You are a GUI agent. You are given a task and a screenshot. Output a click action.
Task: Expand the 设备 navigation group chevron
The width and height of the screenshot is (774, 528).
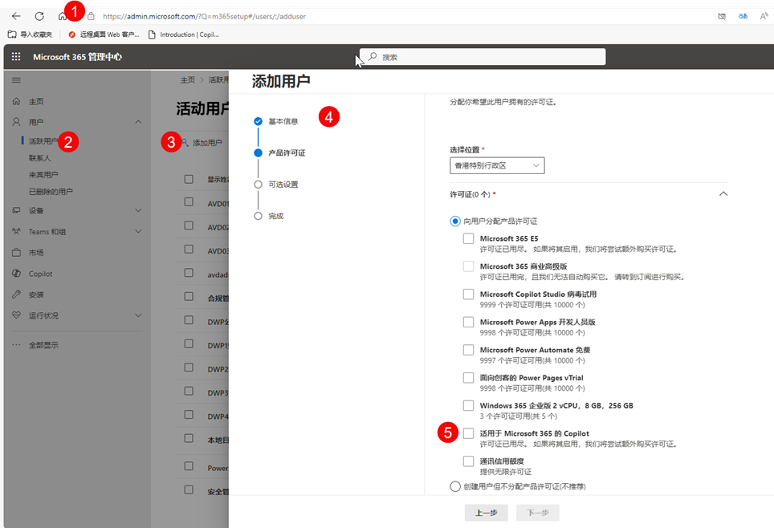click(x=138, y=210)
